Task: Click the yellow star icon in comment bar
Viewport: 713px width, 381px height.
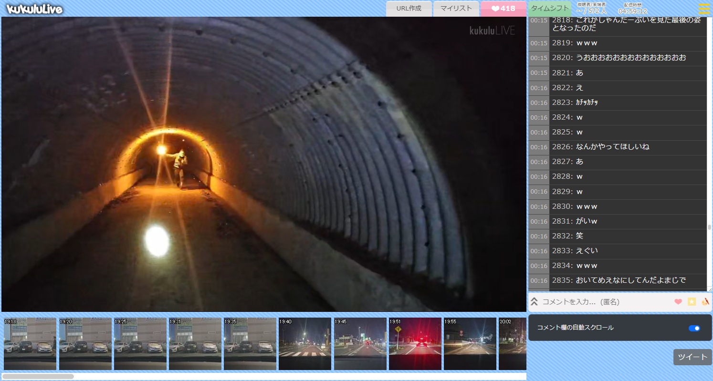Action: click(x=692, y=301)
